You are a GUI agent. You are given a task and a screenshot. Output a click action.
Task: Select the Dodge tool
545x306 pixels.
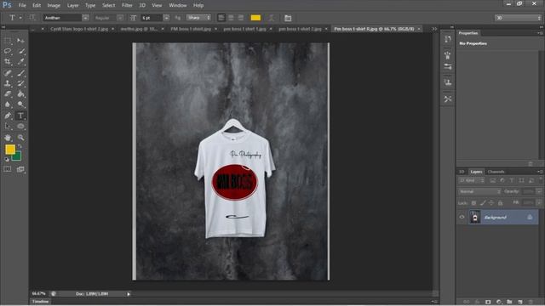coord(20,104)
